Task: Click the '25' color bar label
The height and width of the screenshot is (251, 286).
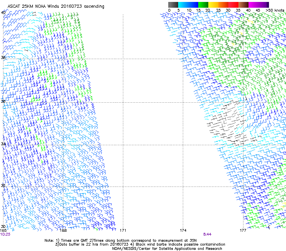Action: click(x=218, y=10)
